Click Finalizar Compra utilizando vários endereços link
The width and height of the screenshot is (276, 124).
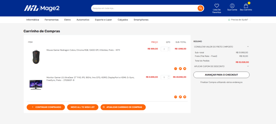click(221, 82)
